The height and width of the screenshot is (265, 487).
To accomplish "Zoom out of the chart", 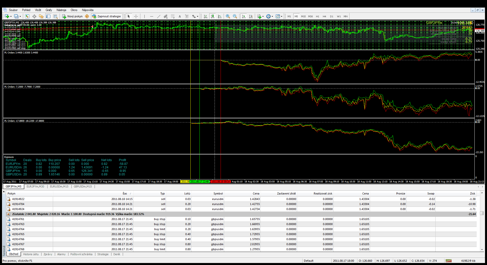I will tap(235, 16).
